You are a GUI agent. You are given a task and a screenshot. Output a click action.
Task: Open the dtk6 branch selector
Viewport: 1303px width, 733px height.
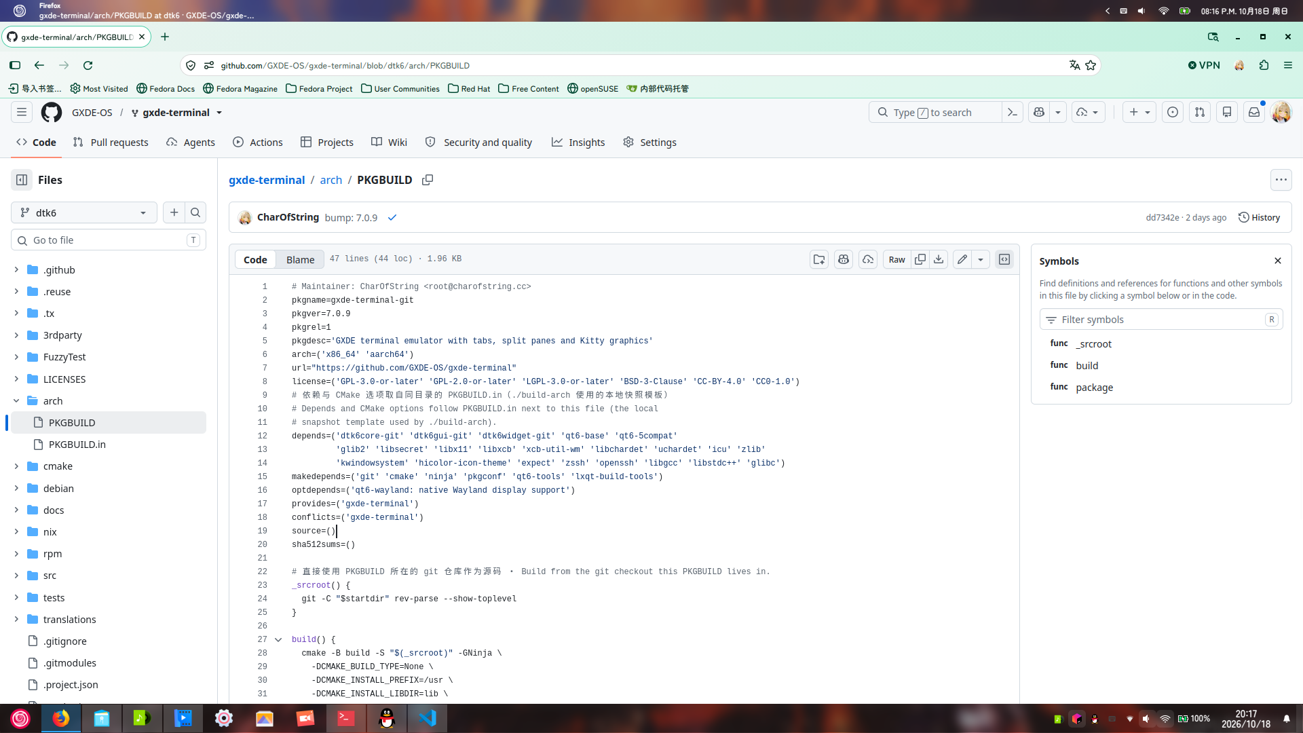84,212
